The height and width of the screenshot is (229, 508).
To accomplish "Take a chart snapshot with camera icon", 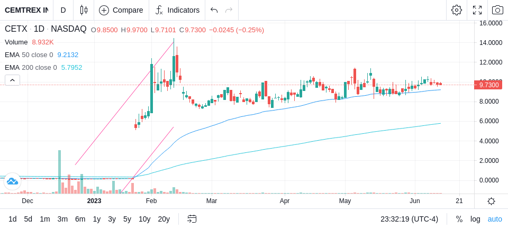I will tap(497, 10).
